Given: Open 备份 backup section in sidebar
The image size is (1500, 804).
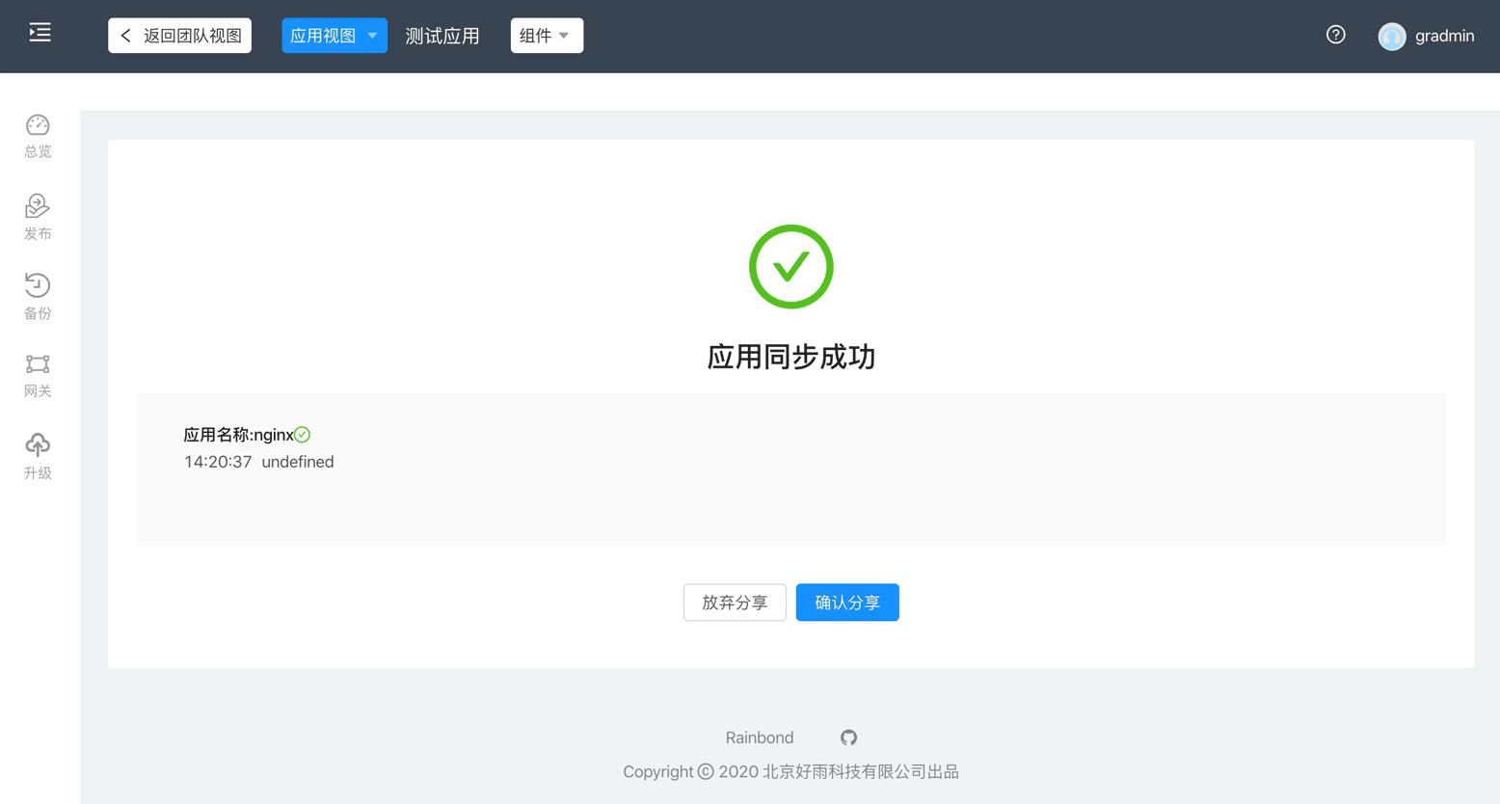Looking at the screenshot, I should (x=38, y=297).
